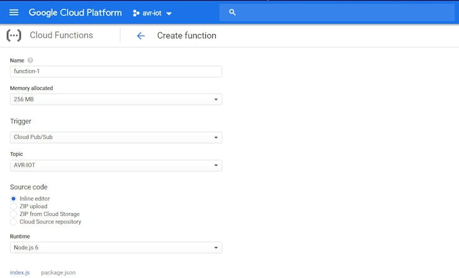This screenshot has height=278, width=459.
Task: Edit the function-1 name field
Action: click(116, 71)
